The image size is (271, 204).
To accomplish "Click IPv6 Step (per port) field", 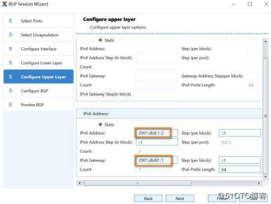I will coord(240,142).
